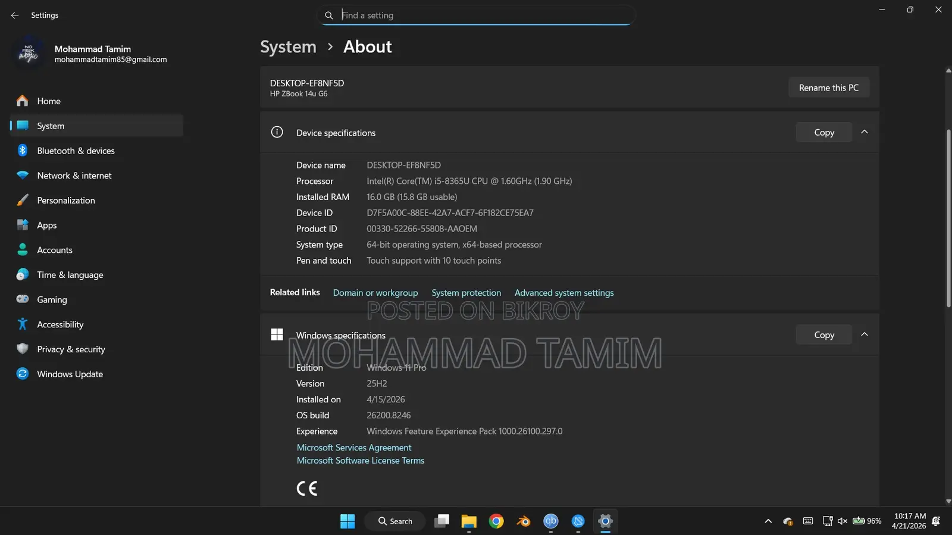Select Network & internet menu item

[96, 176]
